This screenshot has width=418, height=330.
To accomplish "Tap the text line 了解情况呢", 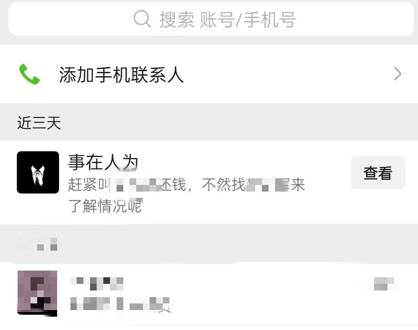I will [105, 206].
